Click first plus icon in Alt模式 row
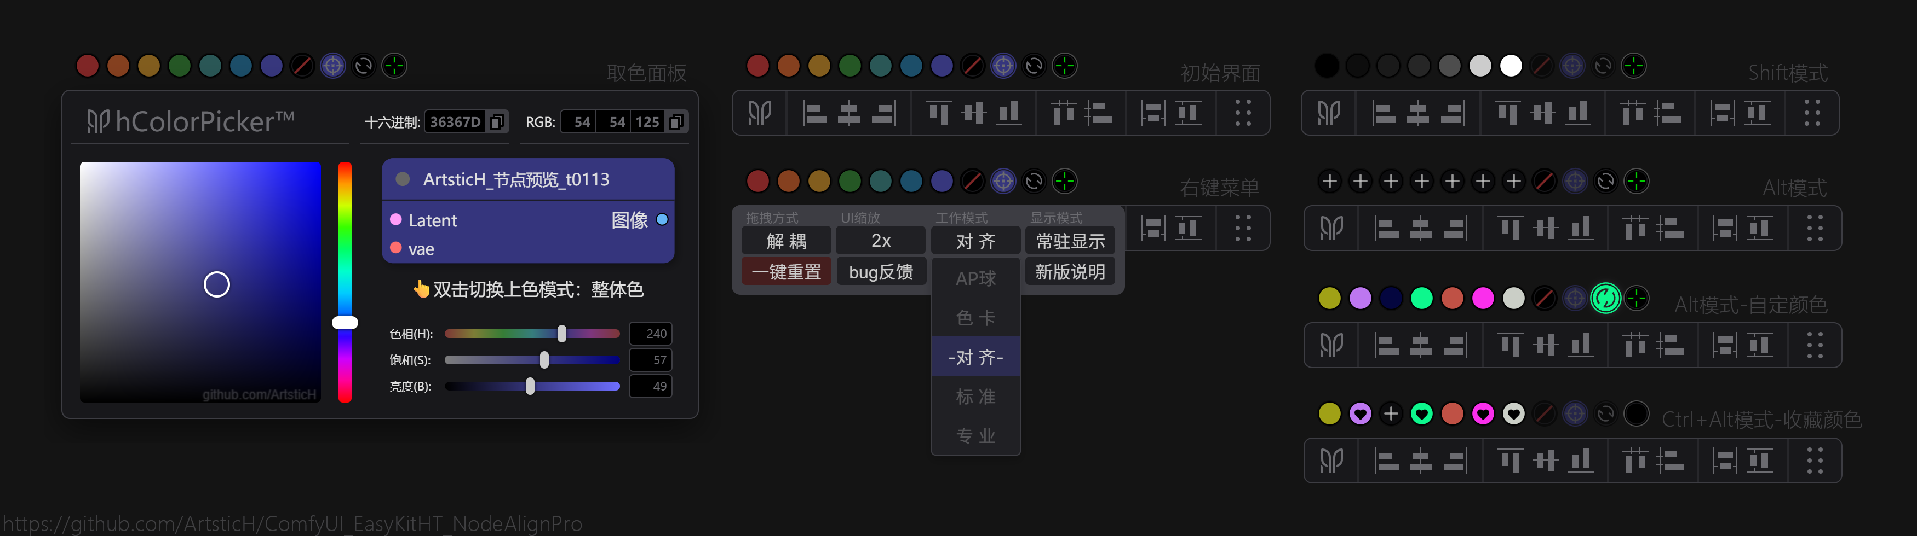Screen dimensions: 1917x536 pos(1330,180)
